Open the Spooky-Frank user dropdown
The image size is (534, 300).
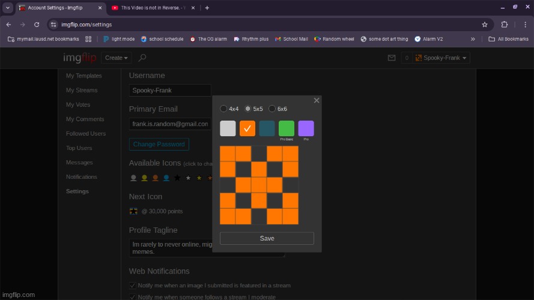coord(442,58)
